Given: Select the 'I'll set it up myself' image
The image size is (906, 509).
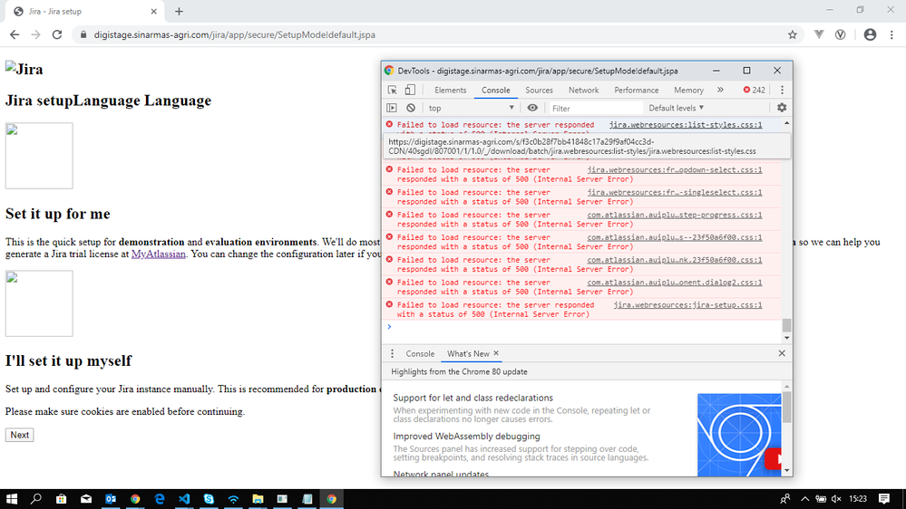Looking at the screenshot, I should pyautogui.click(x=39, y=303).
